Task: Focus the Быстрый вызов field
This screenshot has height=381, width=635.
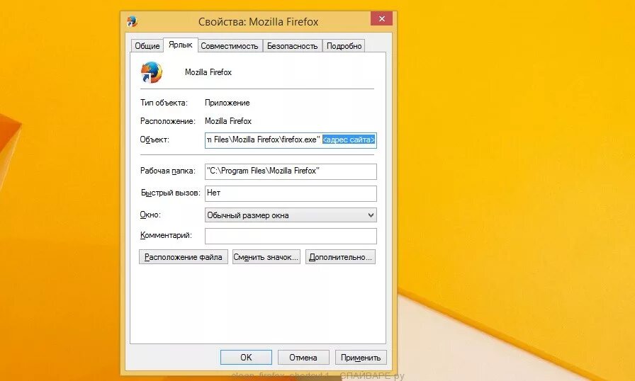Action: pos(291,193)
